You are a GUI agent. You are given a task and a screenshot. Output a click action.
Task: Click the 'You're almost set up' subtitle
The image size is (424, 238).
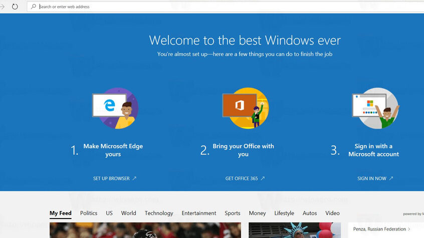click(x=245, y=54)
